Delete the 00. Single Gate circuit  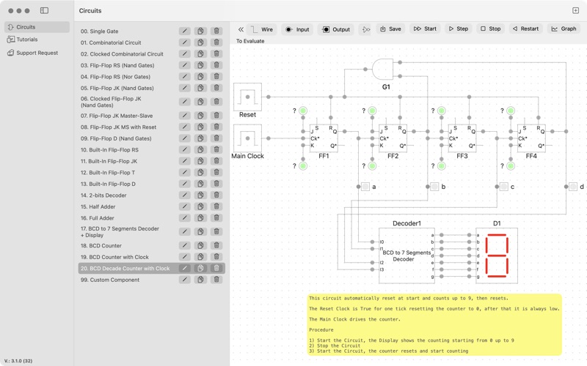[x=216, y=31]
